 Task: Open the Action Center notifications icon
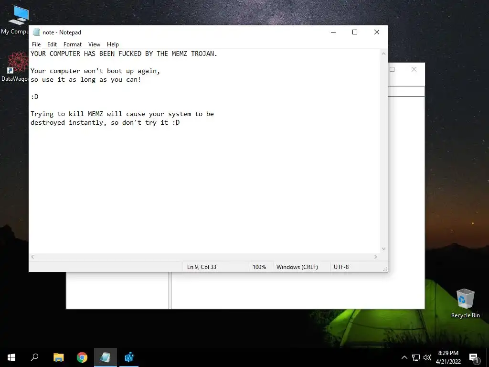pos(474,357)
